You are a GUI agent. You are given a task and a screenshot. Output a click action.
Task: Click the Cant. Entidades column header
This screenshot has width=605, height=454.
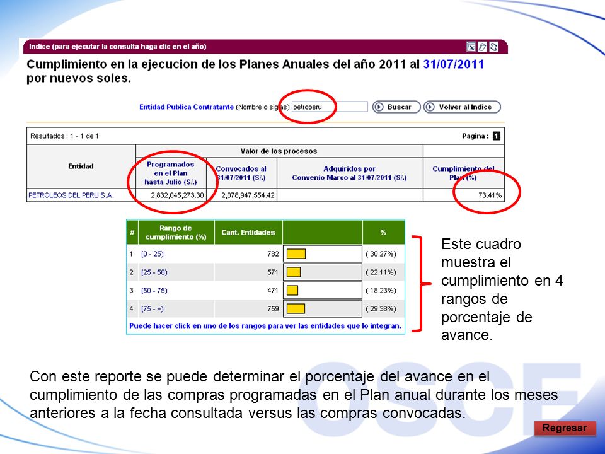coord(248,233)
